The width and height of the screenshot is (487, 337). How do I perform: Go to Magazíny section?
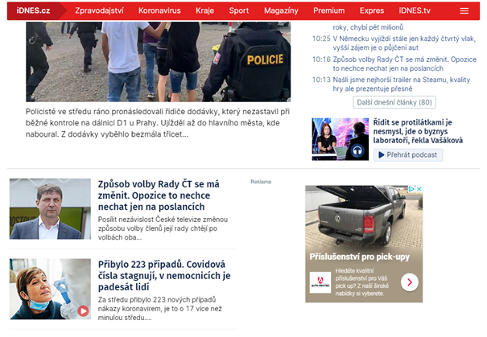281,11
